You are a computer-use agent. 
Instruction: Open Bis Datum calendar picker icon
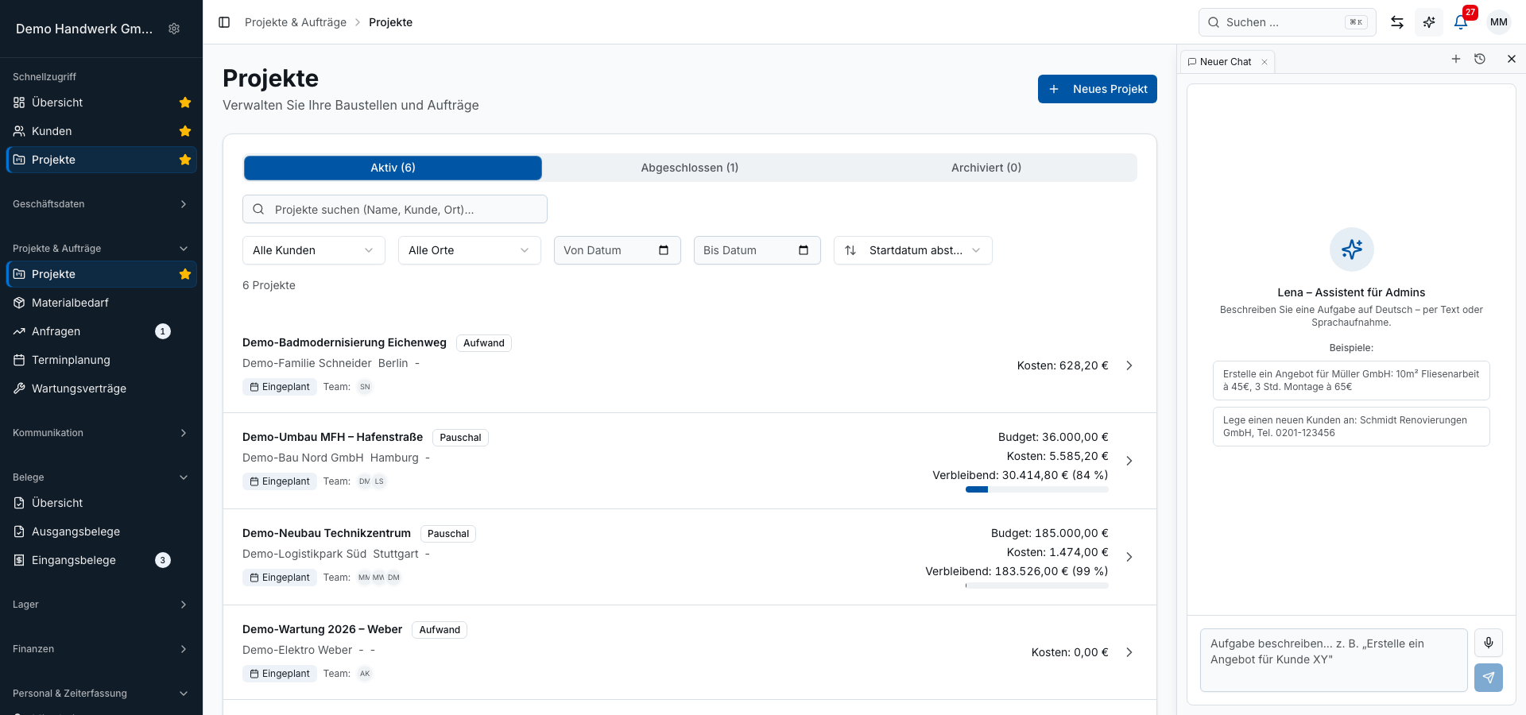[804, 250]
